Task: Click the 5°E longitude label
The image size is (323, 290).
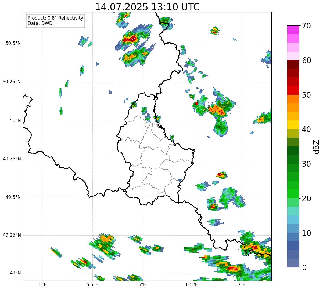Action: pyautogui.click(x=43, y=285)
